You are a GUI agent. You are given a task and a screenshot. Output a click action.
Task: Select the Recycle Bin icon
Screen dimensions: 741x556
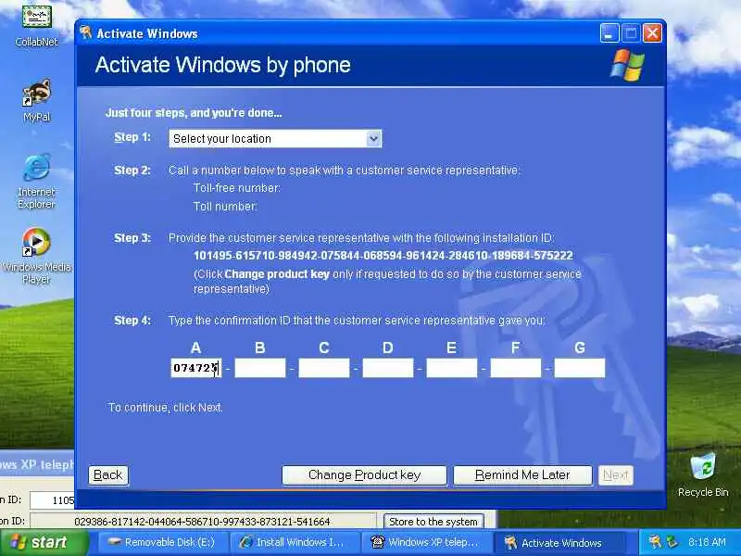(x=703, y=474)
